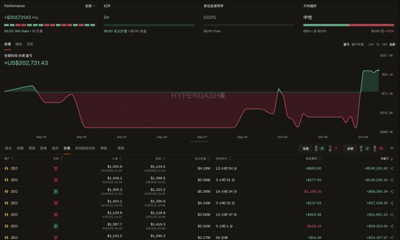Select the 全部 pill beside the win/loss counts

[306, 148]
